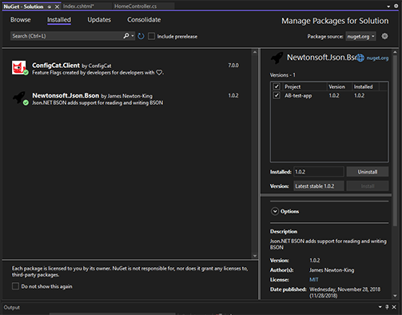Open the Consolidate tab
The height and width of the screenshot is (315, 402).
[144, 20]
